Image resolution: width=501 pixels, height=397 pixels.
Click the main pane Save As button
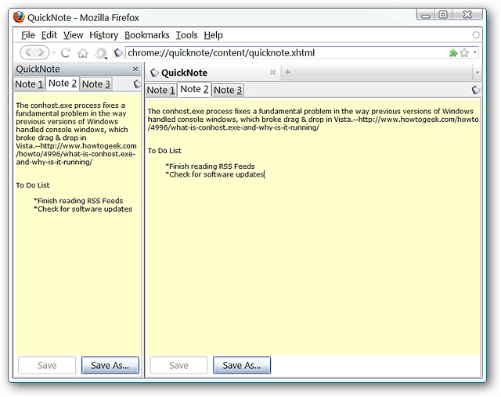pos(242,365)
